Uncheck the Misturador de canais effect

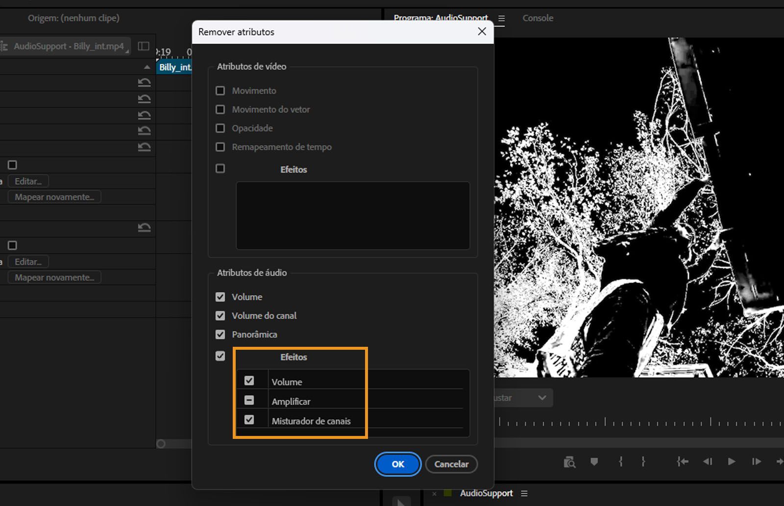tap(249, 420)
